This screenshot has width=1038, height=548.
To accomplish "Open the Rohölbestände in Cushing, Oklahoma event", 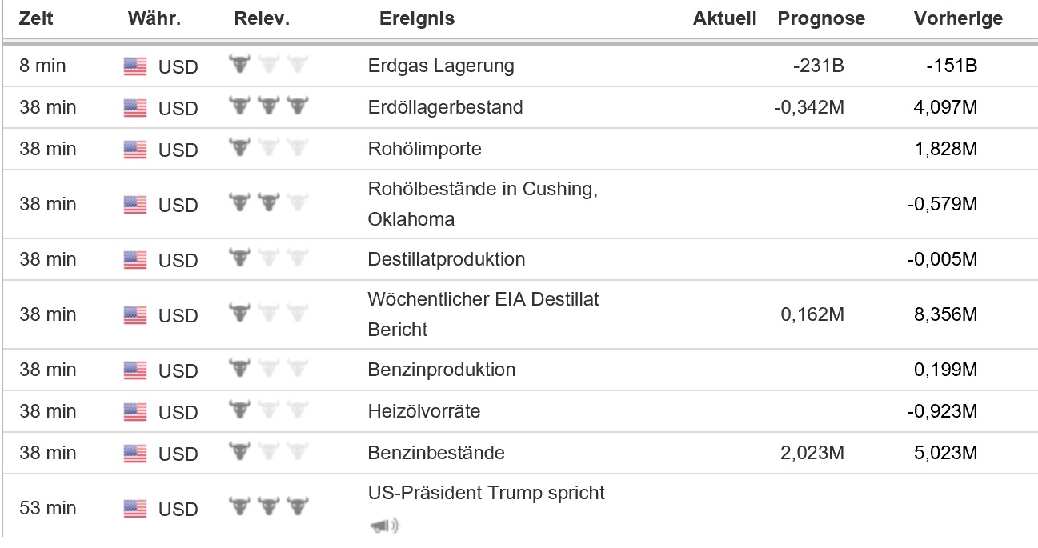I will [x=483, y=204].
